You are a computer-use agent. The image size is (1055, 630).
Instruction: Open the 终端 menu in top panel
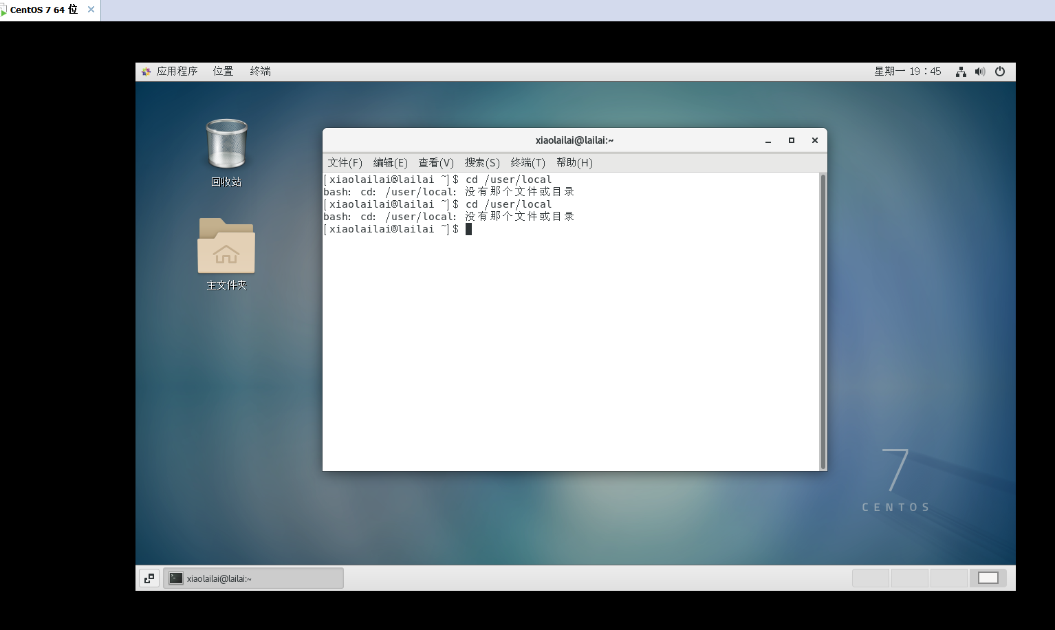pos(260,72)
